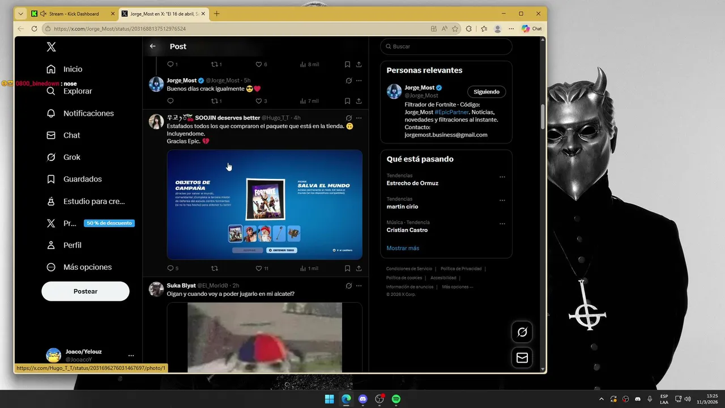Open Suka Blyat's profile avatar
The height and width of the screenshot is (408, 725).
click(156, 290)
